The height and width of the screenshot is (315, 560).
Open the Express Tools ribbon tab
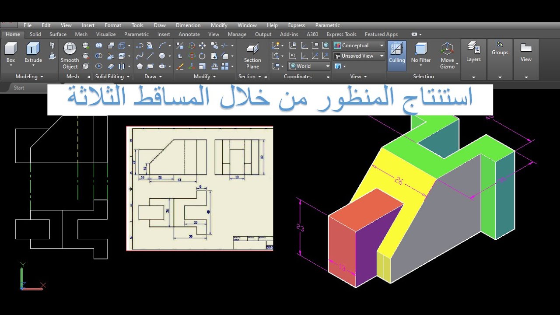coord(341,34)
